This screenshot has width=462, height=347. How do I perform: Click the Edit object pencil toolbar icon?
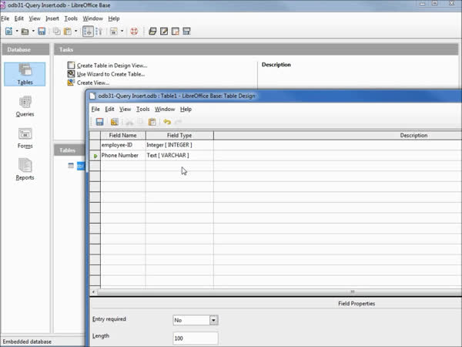[x=164, y=31]
